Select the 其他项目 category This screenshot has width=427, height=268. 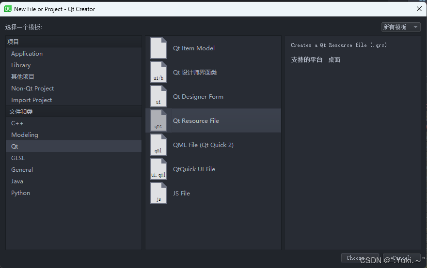coord(74,76)
